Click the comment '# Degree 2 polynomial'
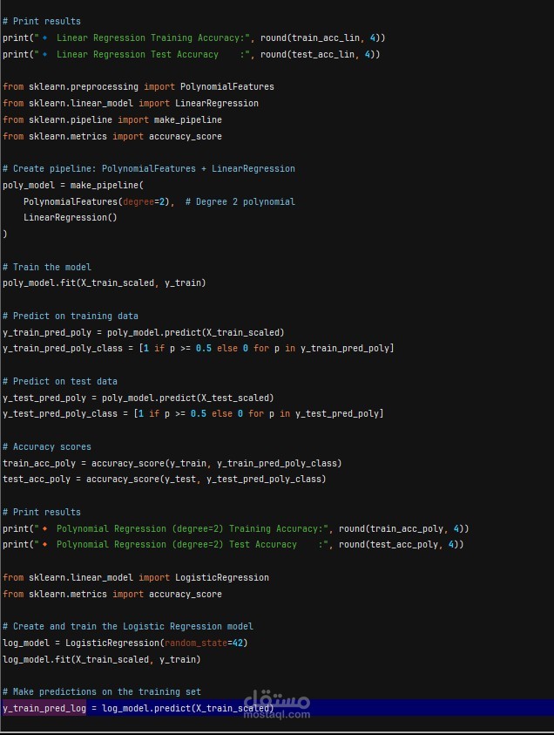This screenshot has height=735, width=554. point(240,201)
